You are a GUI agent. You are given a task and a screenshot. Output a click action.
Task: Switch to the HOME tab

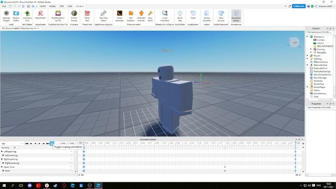coord(43,6)
